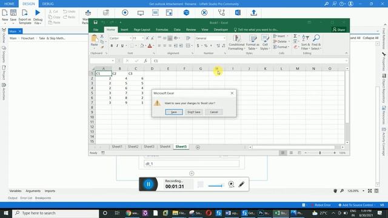Click the AutoSum sigma icon
Viewport: 388px width, 218px height.
coord(295,36)
